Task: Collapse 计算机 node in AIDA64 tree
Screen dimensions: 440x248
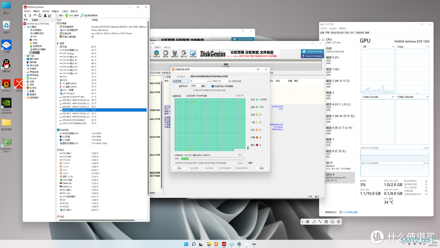Action: pos(25,27)
